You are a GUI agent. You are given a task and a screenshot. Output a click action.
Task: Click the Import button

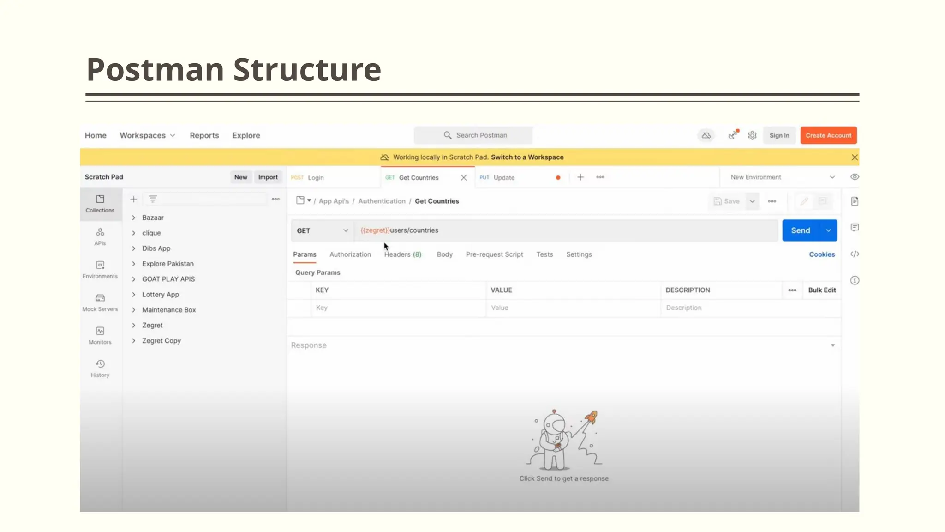pyautogui.click(x=268, y=177)
